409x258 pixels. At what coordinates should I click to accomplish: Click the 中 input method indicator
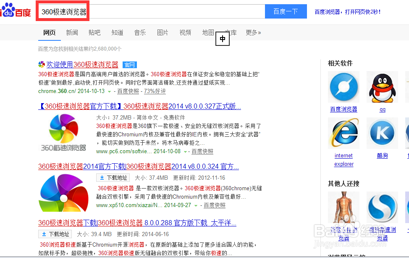[x=223, y=39]
